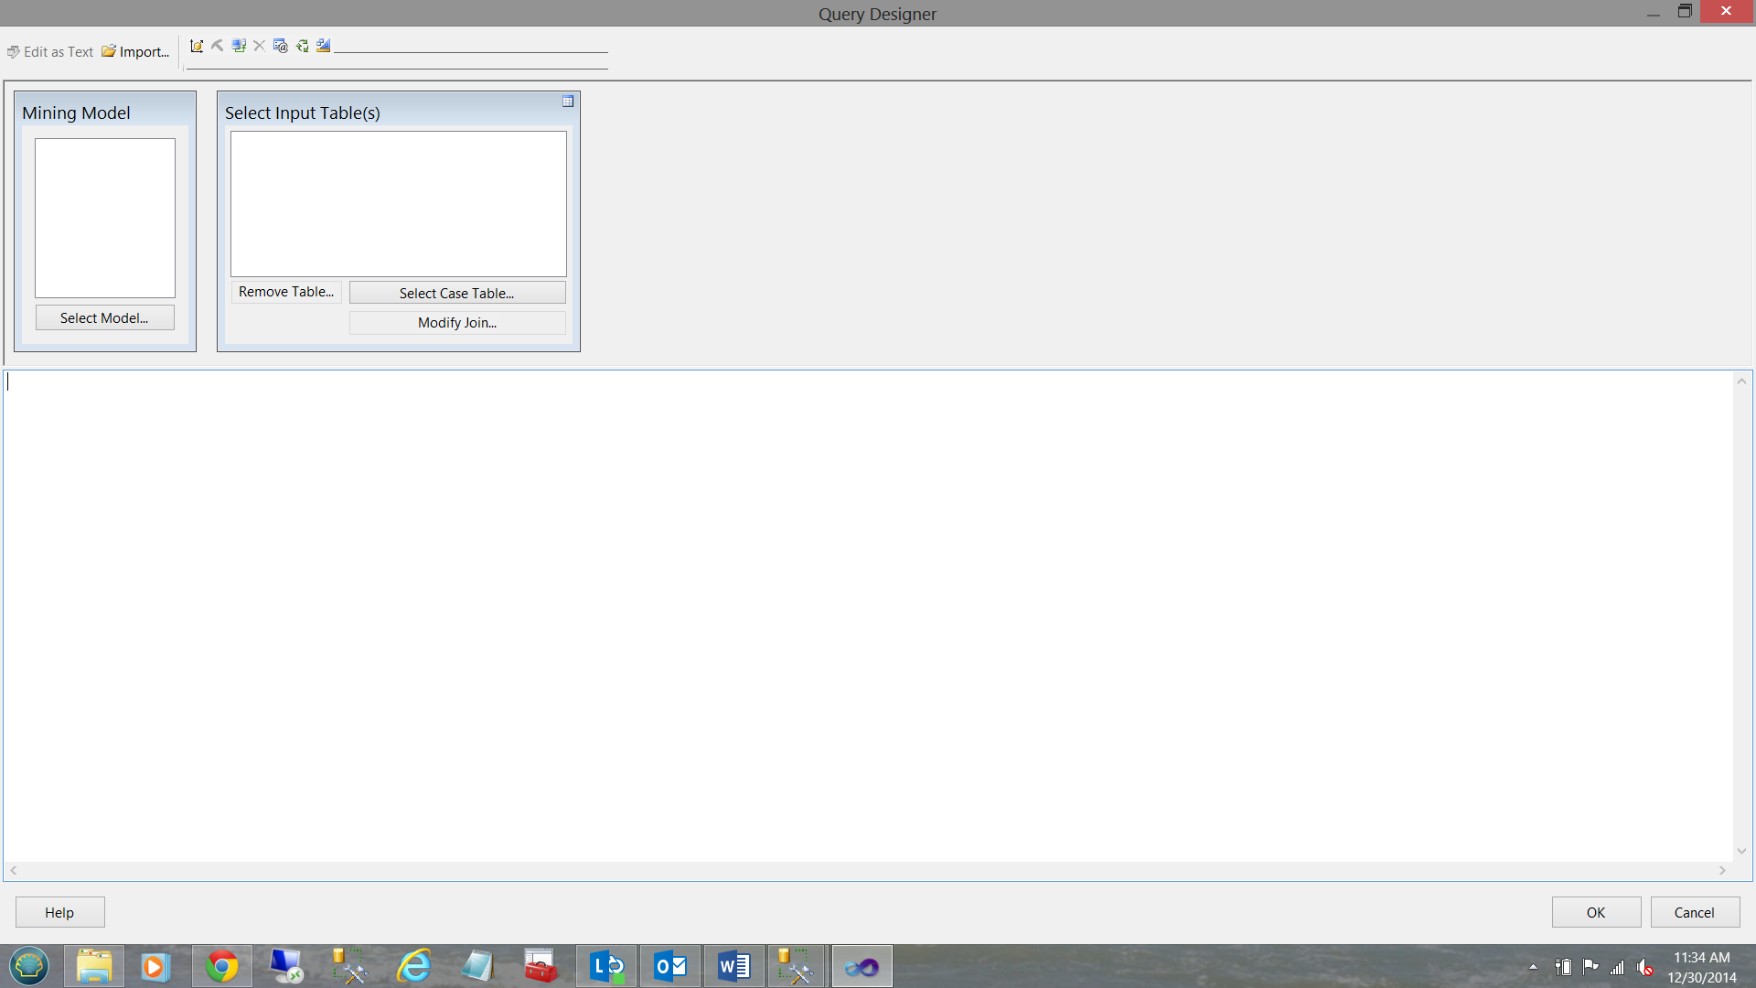Click the green refresh arrows icon
This screenshot has width=1756, height=988.
(x=302, y=46)
